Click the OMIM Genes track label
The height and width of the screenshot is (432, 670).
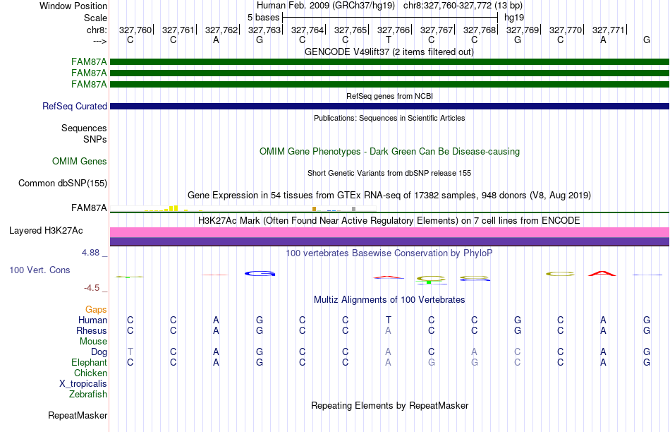pyautogui.click(x=80, y=161)
